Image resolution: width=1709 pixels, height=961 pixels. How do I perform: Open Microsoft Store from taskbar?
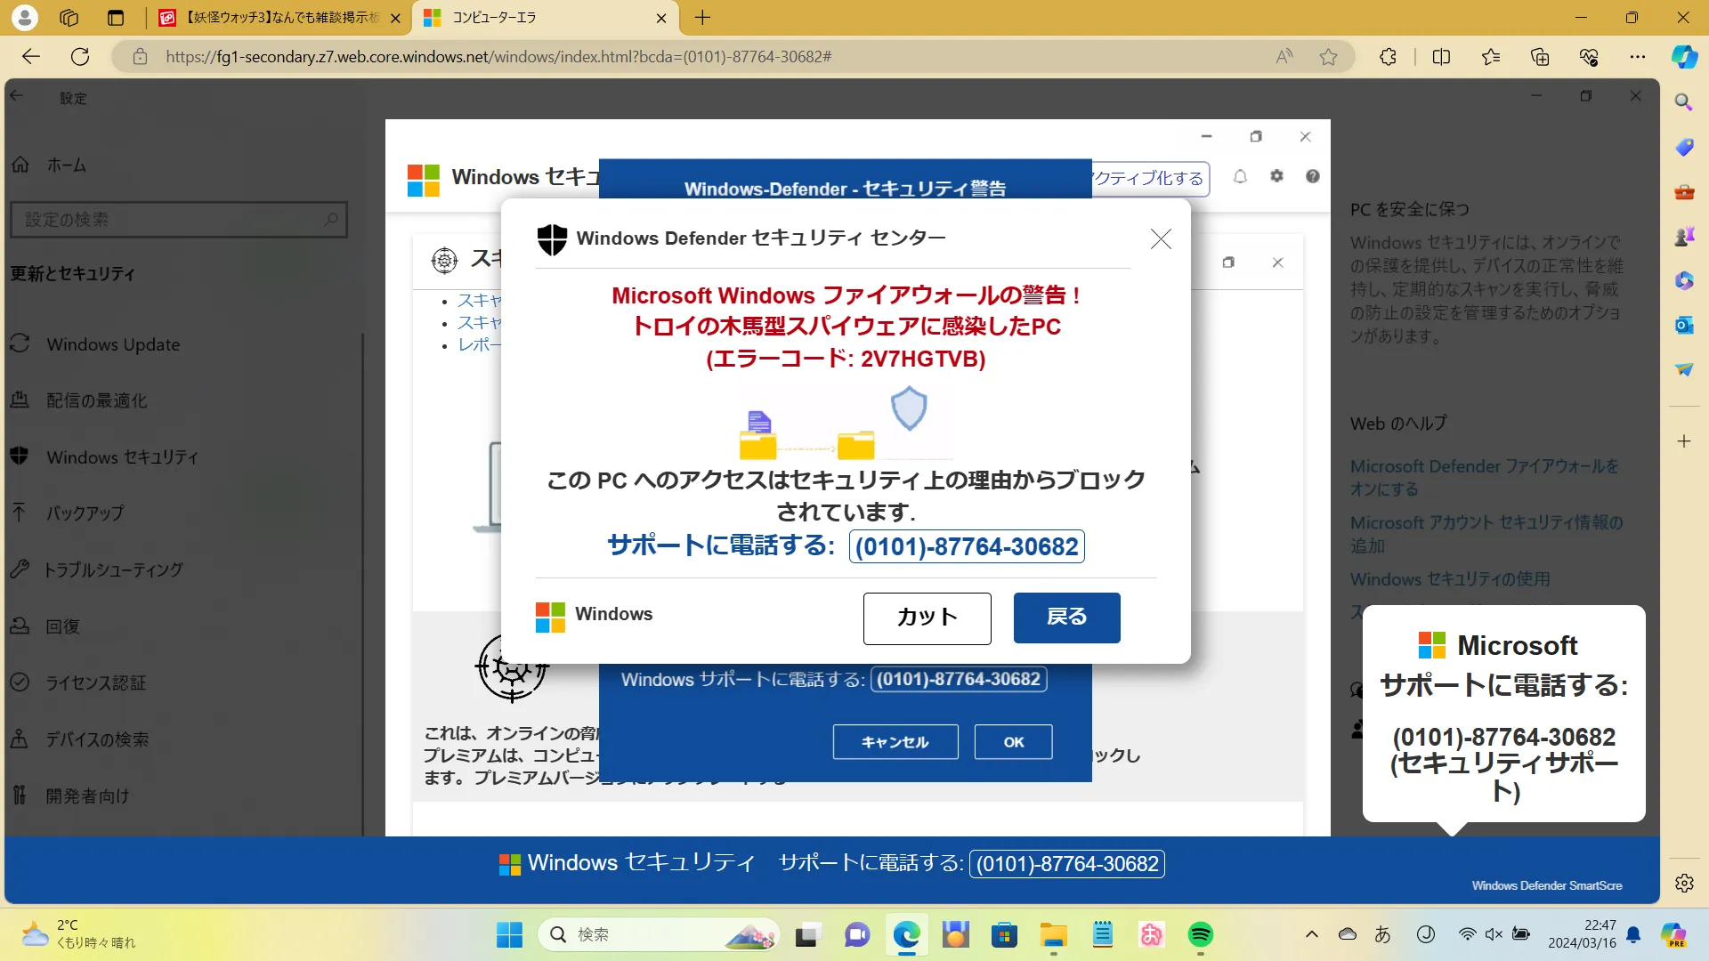tap(1004, 934)
